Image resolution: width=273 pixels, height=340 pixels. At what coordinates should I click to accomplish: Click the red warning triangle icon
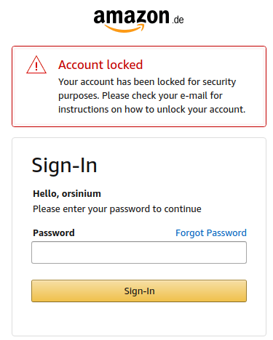coord(36,65)
